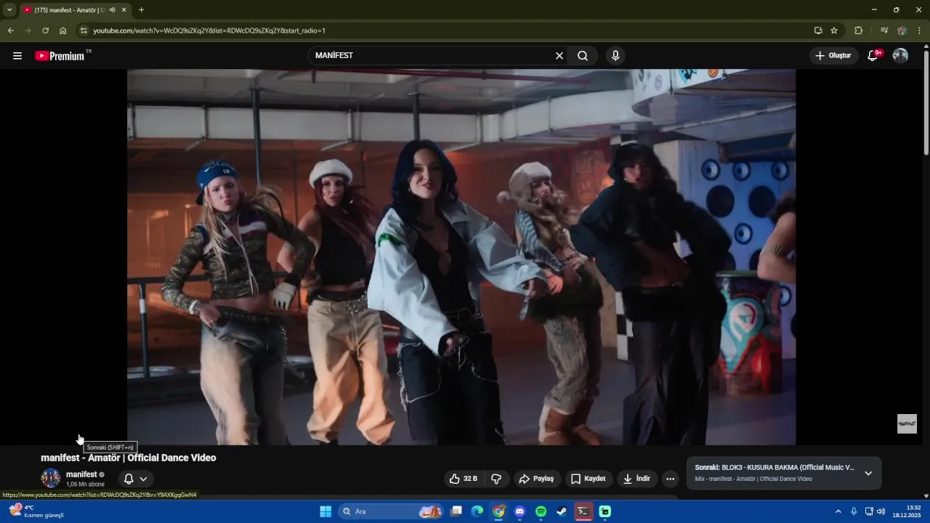This screenshot has width=930, height=523.
Task: Expand the Sonraki mix playlist panel
Action: tap(868, 473)
